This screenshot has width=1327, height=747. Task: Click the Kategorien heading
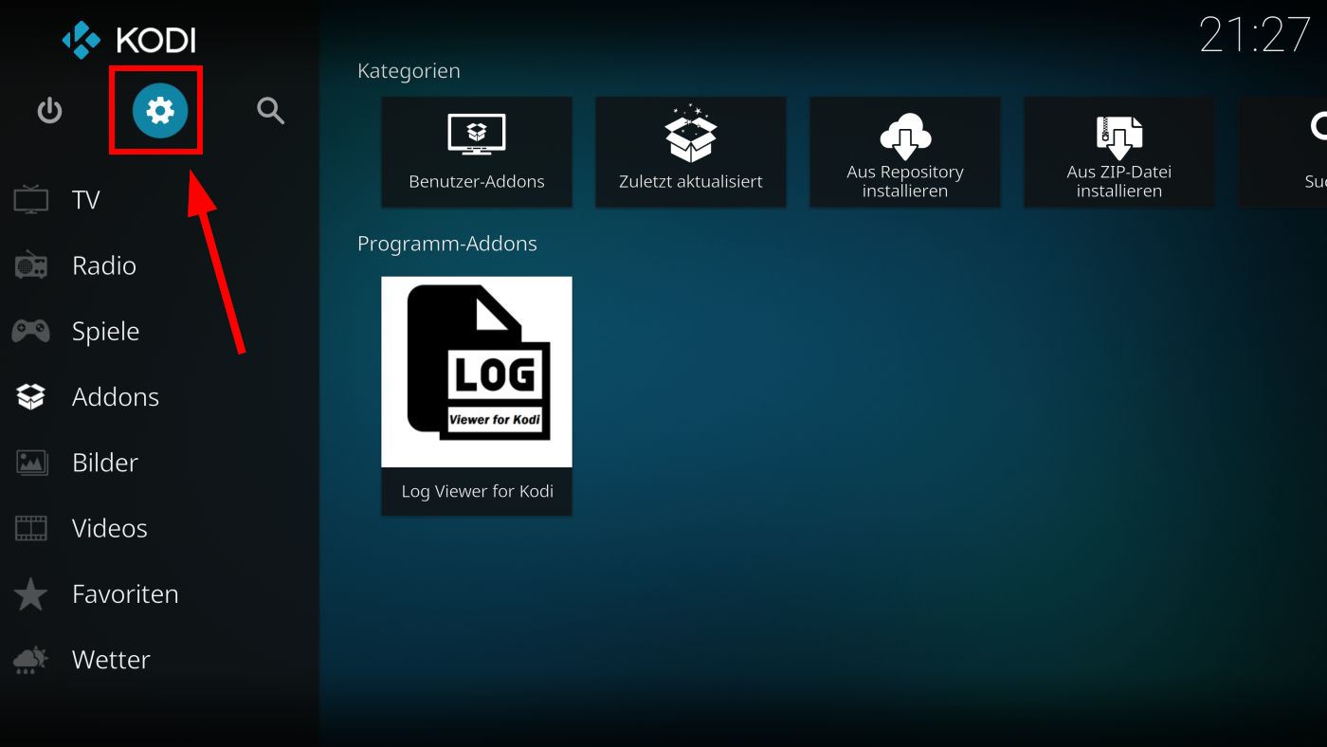click(x=409, y=71)
